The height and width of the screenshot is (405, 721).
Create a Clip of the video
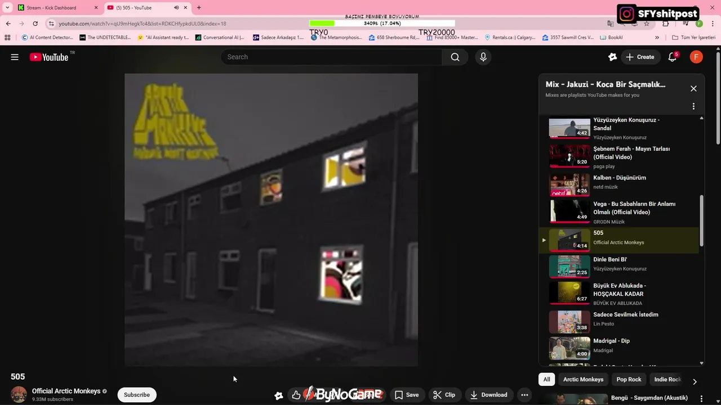444,395
